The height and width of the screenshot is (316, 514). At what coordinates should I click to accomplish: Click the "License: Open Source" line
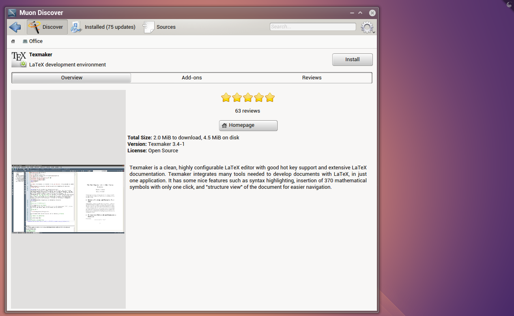tap(153, 151)
